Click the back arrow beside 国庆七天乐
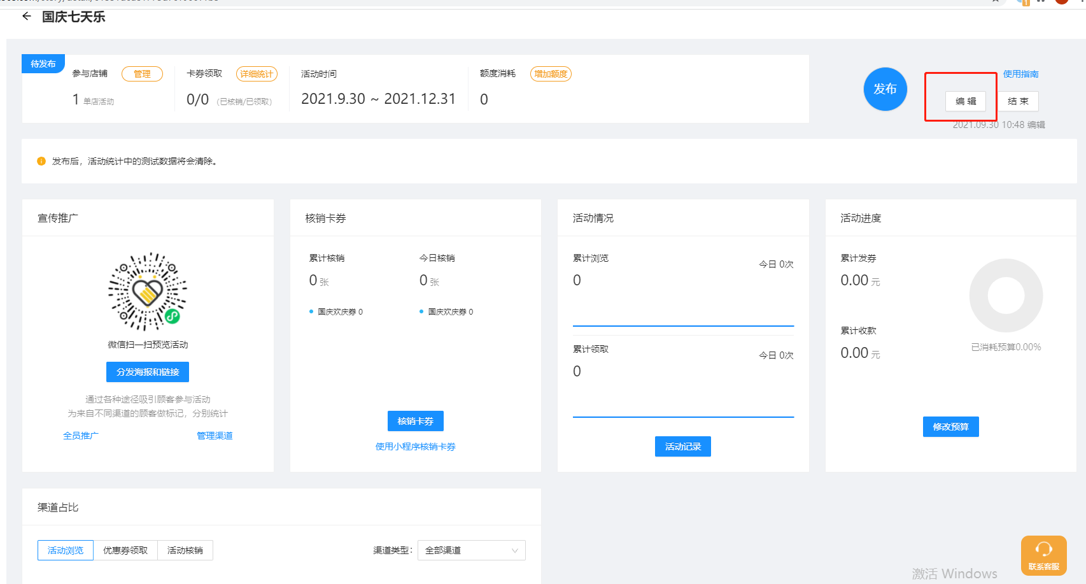The width and height of the screenshot is (1086, 584). pos(26,17)
